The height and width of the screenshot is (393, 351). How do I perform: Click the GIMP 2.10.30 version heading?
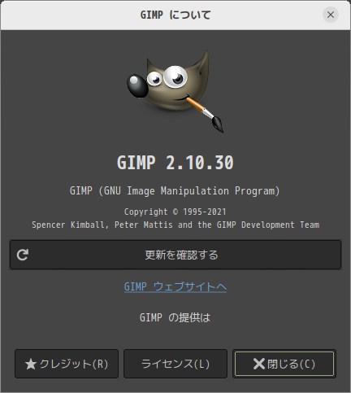tap(175, 163)
